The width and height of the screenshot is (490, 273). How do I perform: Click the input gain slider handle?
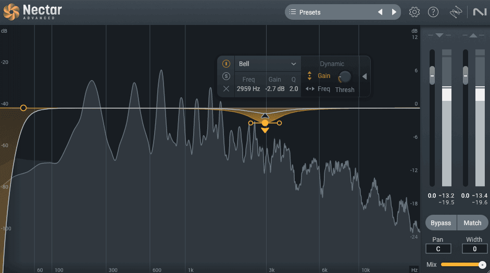[432, 75]
